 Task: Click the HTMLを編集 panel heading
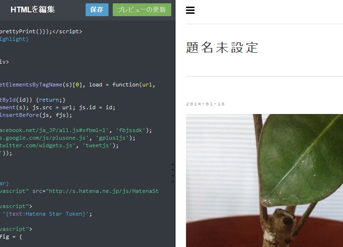(33, 9)
